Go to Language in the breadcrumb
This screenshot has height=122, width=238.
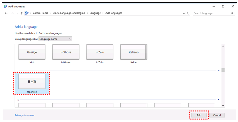(95, 13)
